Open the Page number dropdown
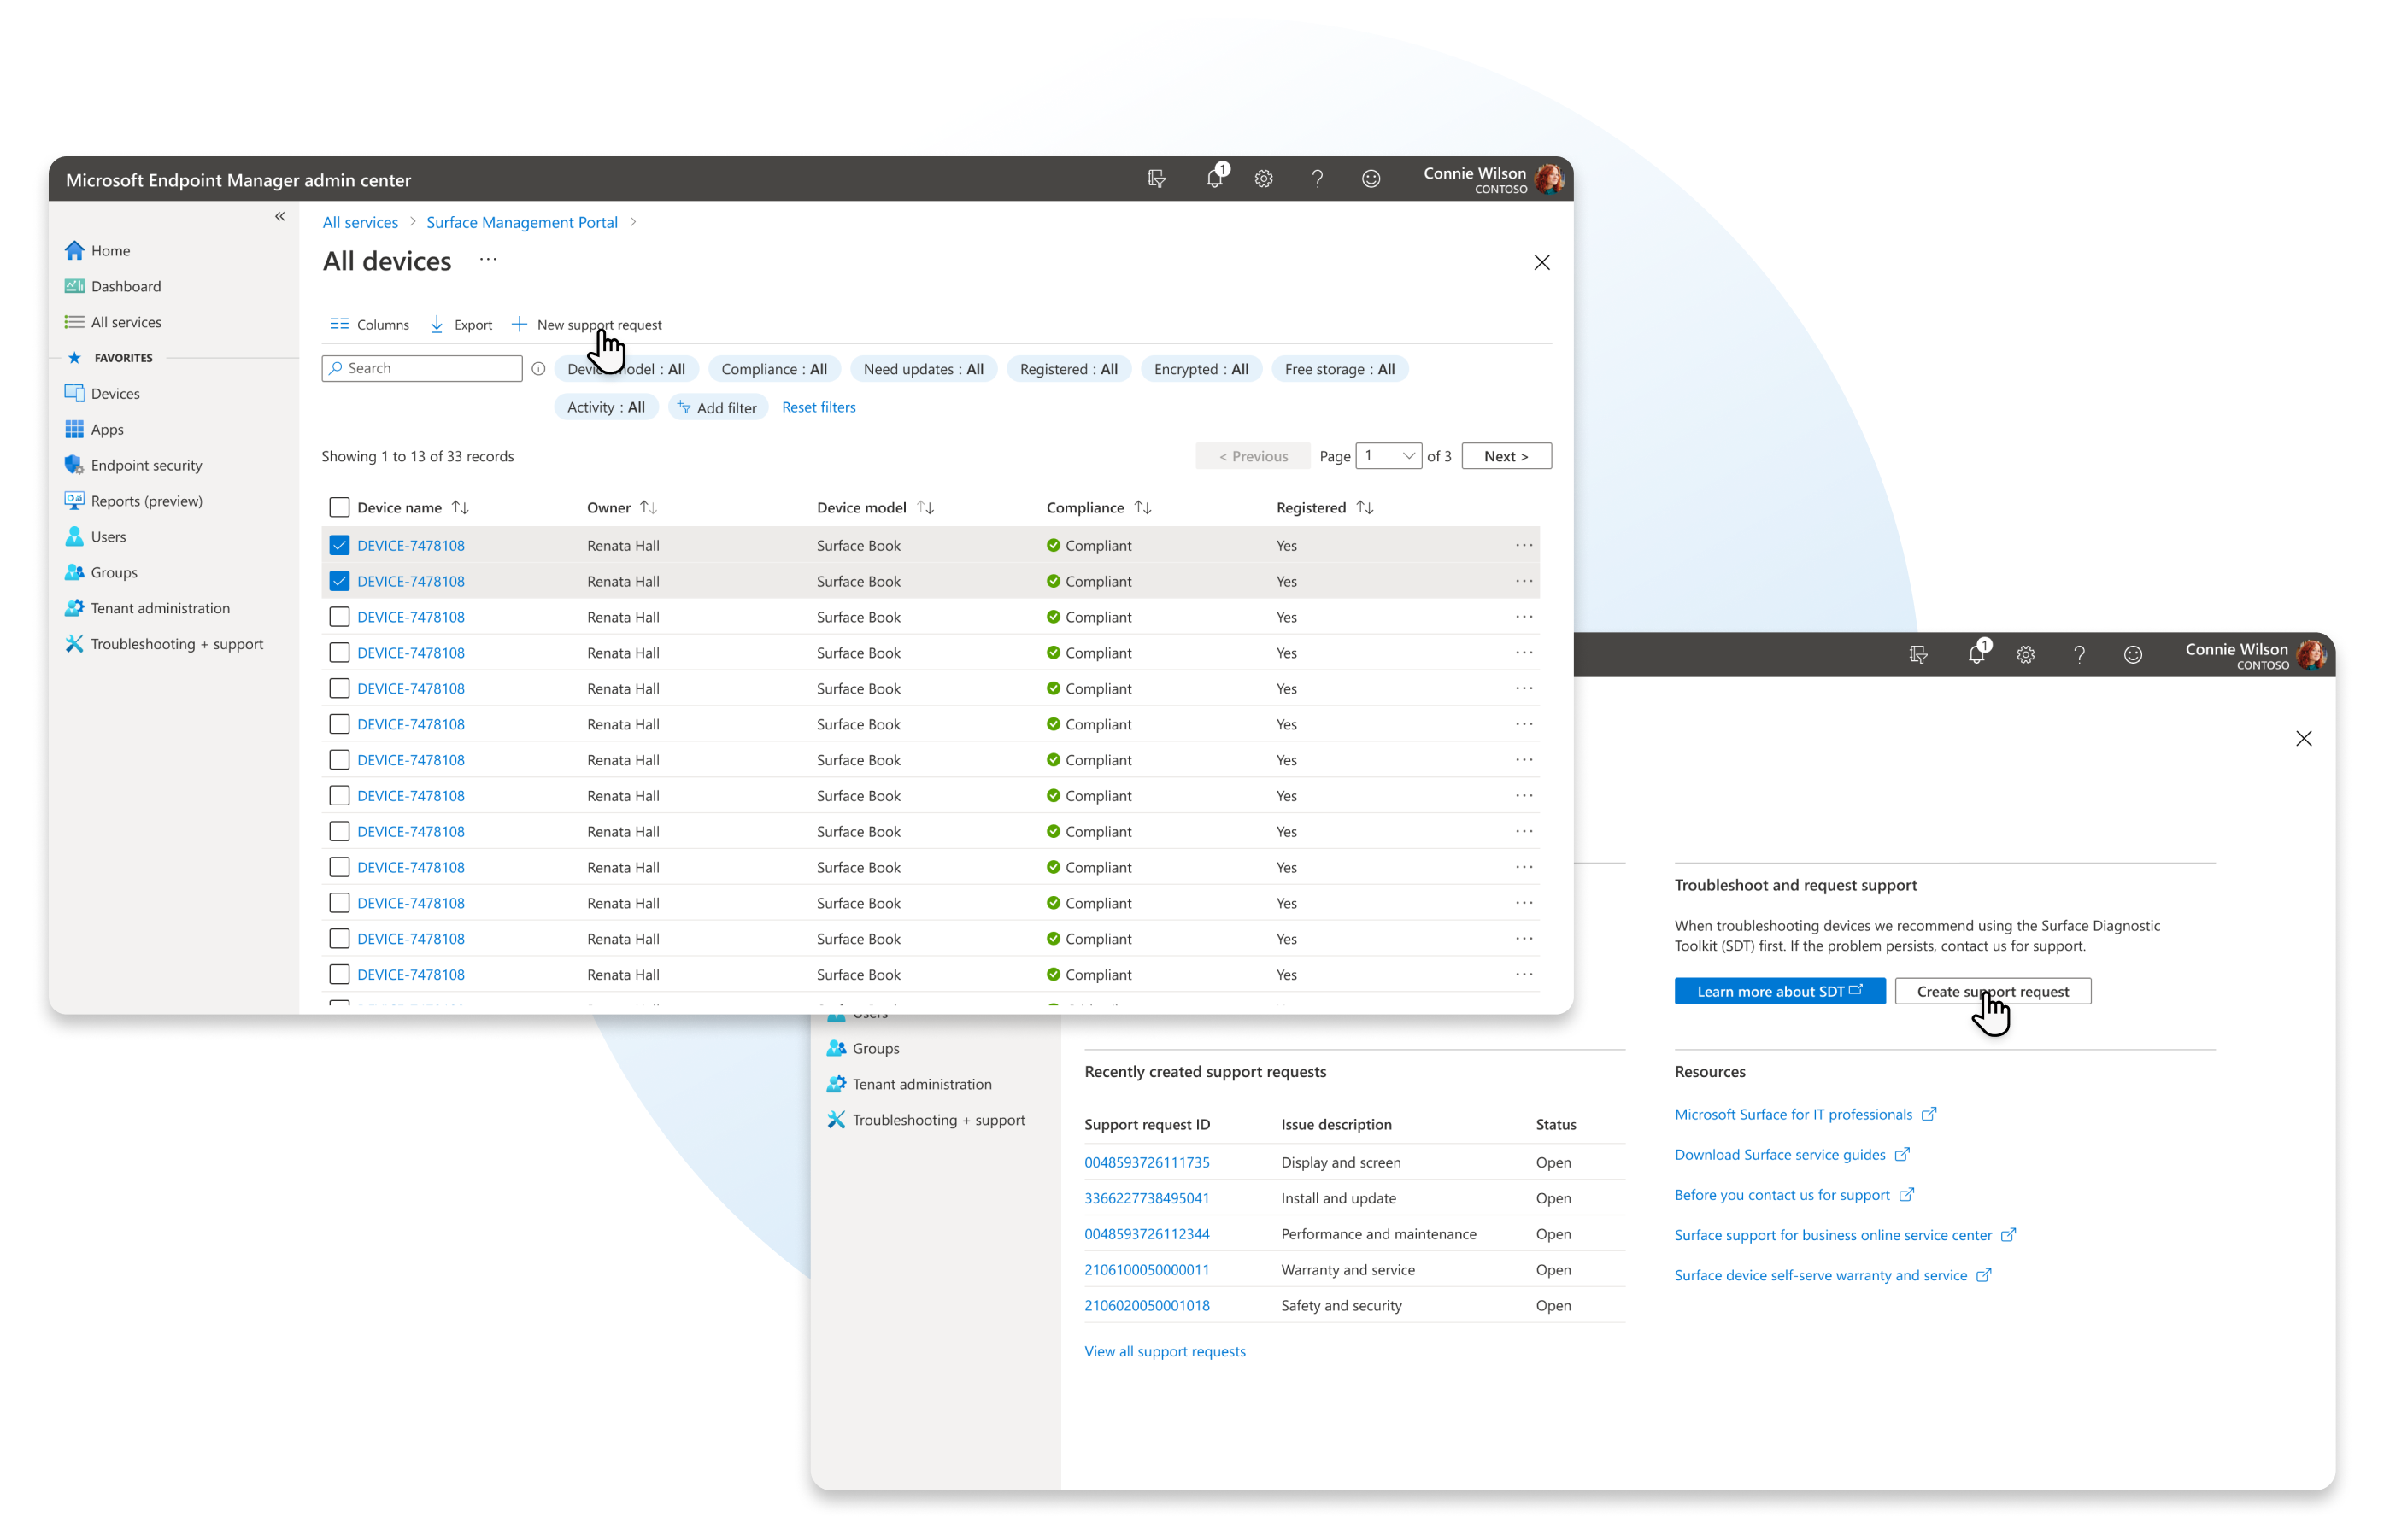Image resolution: width=2384 pixels, height=1540 pixels. (x=1389, y=456)
